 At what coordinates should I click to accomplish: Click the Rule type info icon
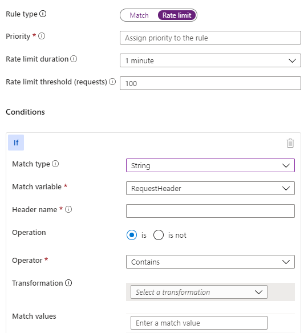[x=43, y=14]
